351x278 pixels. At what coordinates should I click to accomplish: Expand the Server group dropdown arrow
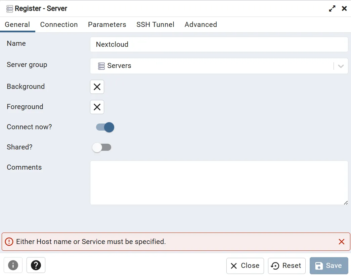click(x=341, y=66)
